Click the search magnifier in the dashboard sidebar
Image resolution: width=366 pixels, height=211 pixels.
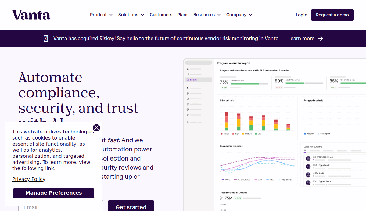(x=188, y=62)
